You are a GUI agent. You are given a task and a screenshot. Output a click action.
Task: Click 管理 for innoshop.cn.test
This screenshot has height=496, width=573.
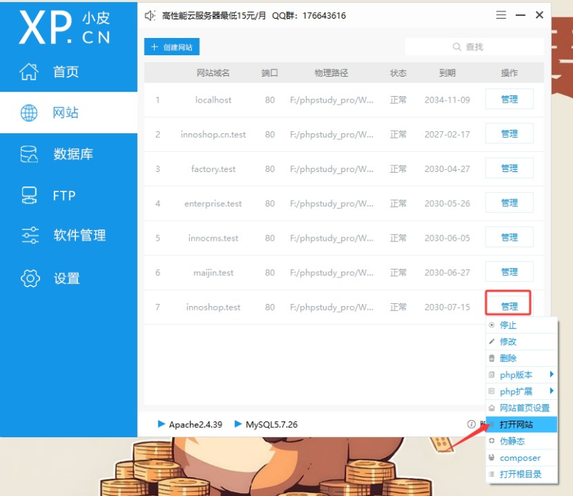(509, 134)
